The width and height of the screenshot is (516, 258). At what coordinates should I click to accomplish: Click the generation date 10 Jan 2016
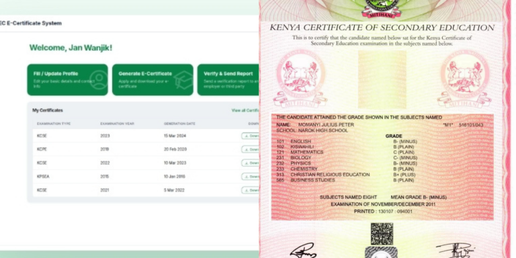tap(175, 177)
